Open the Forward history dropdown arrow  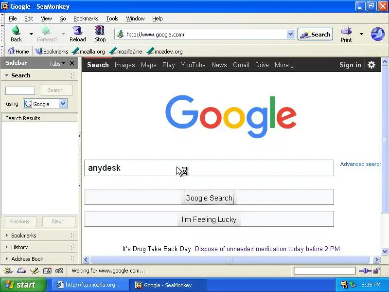click(63, 34)
